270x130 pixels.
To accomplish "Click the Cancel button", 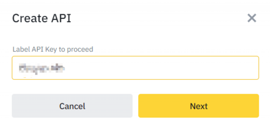I will click(x=72, y=106).
